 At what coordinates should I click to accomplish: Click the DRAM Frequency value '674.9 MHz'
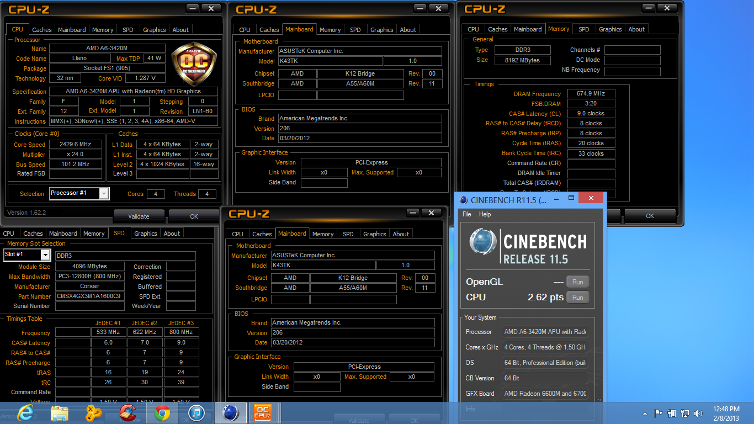tap(591, 94)
